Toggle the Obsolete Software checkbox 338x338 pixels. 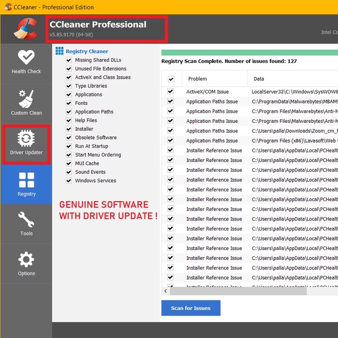(69, 137)
